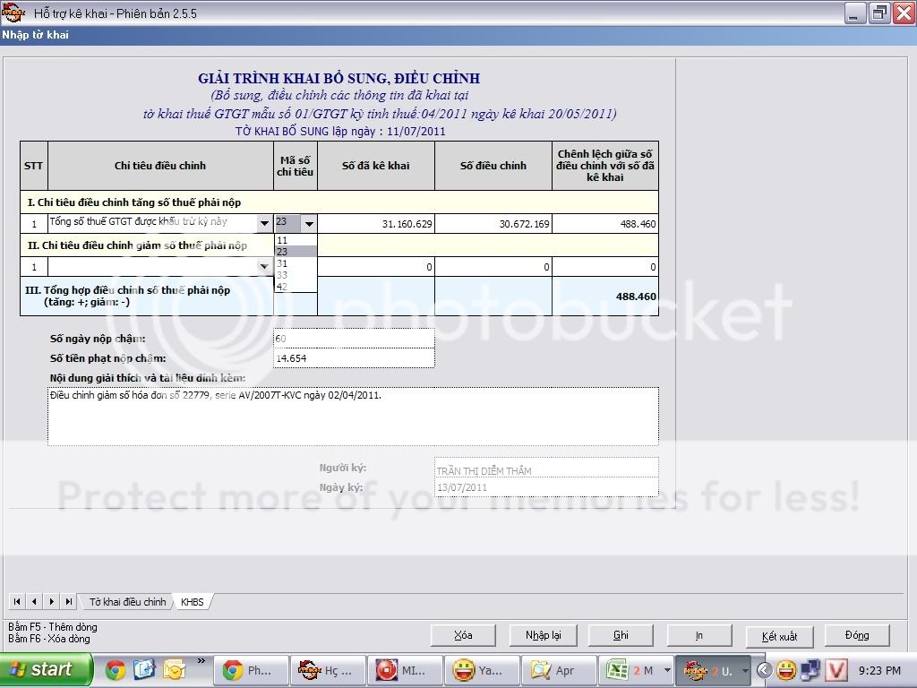This screenshot has height=688, width=917.
Task: Click the next sheet navigation arrow
Action: click(x=49, y=601)
